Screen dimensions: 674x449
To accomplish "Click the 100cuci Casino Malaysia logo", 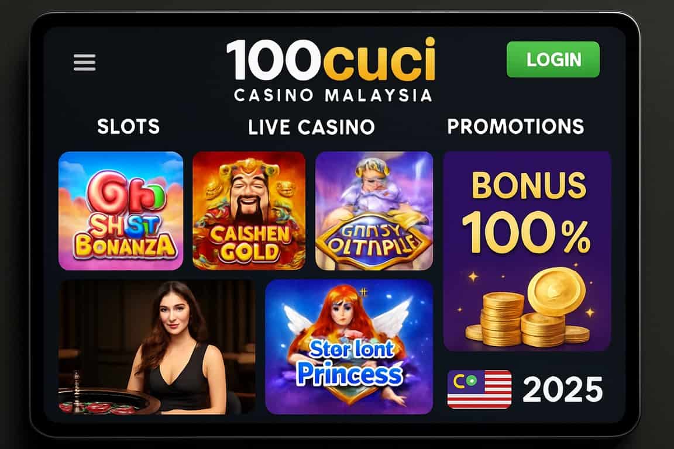I will pyautogui.click(x=331, y=70).
